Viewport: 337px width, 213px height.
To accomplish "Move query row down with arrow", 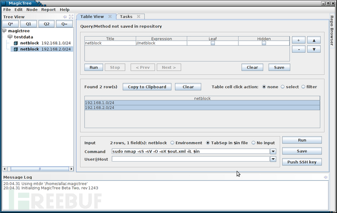I will [x=314, y=49].
